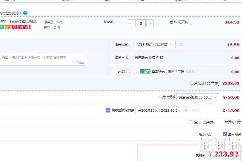Viewport: 243px width, 161px height.
Task: Click the 净含量：1kg attribute text
Action: click(53, 22)
